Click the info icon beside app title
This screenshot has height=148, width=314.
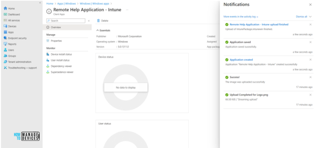tap(49, 11)
